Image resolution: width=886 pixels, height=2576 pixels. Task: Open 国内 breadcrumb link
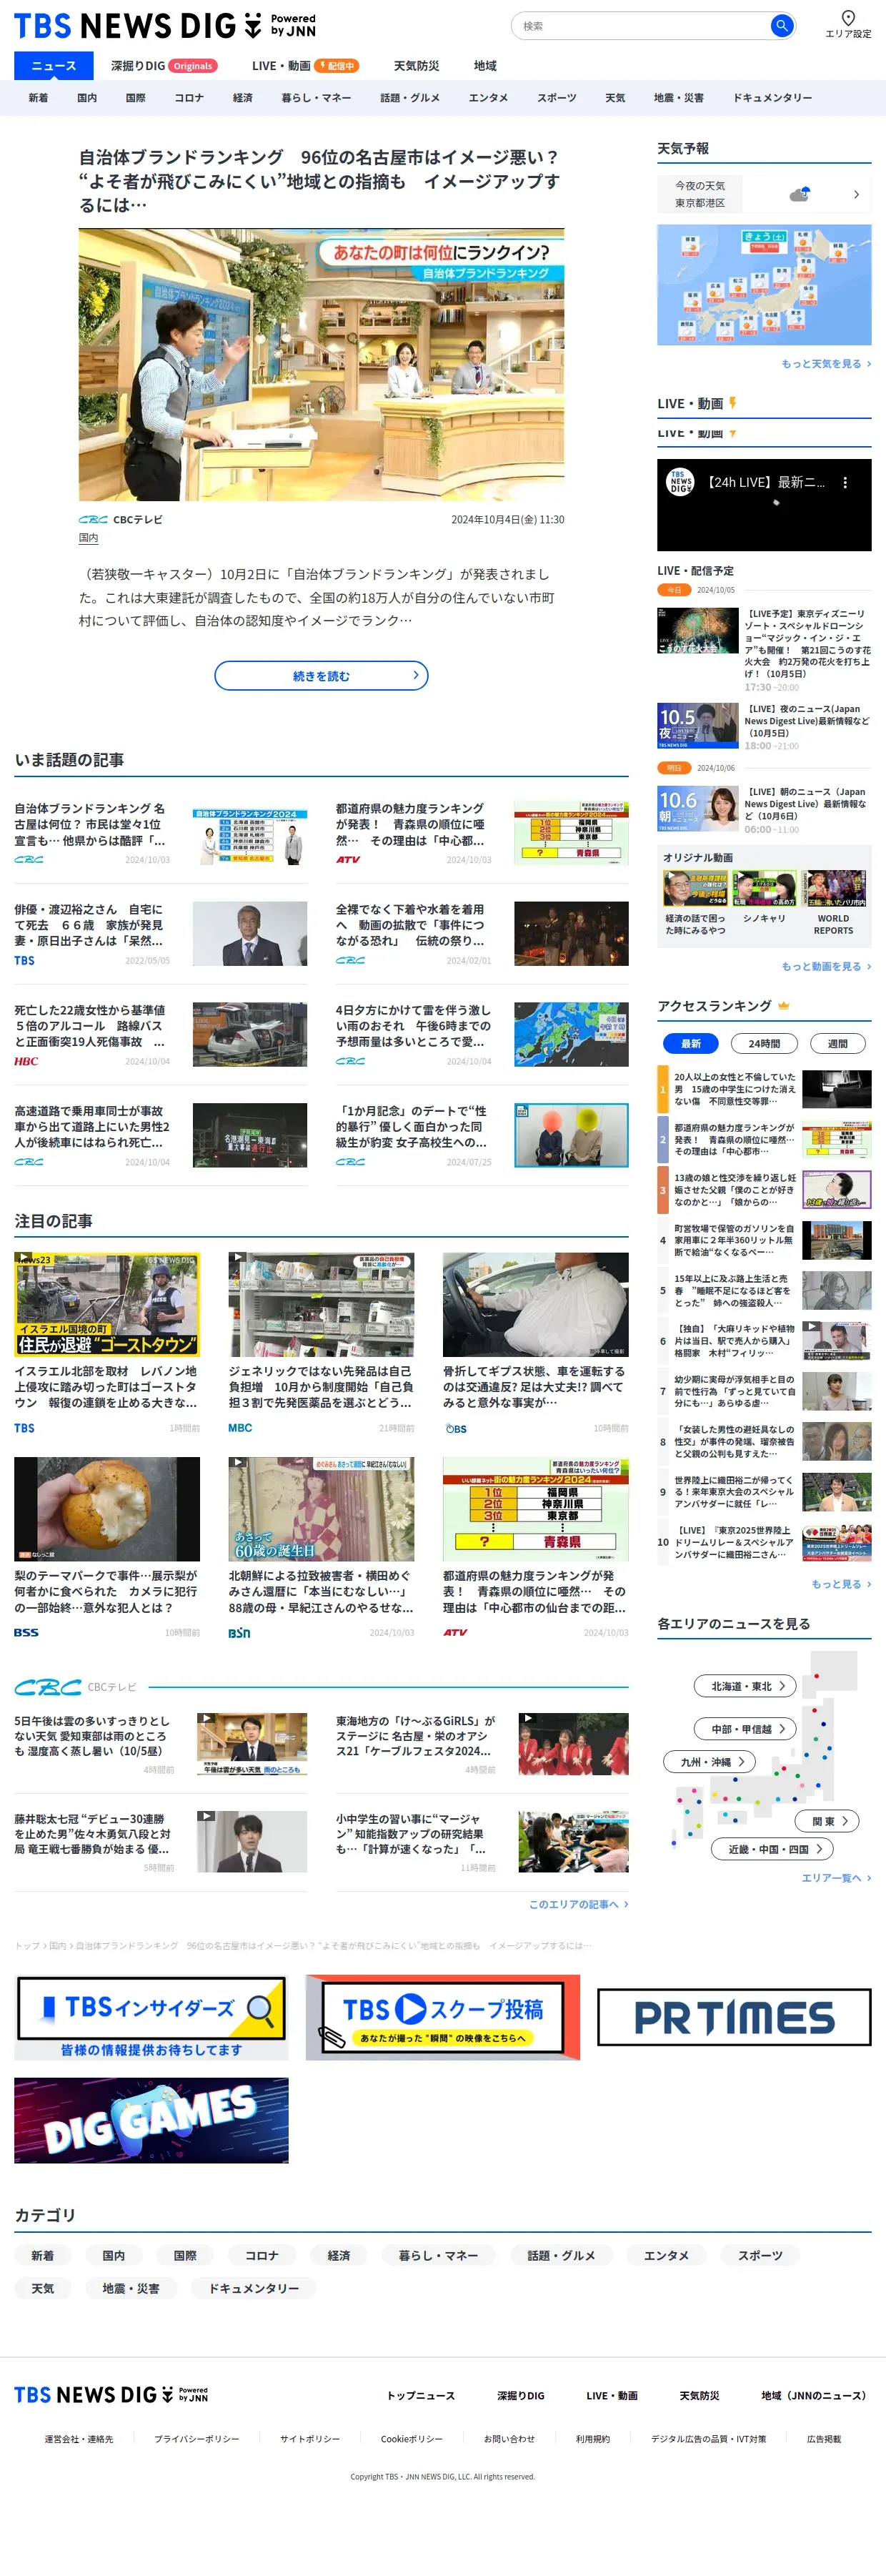tap(58, 1945)
